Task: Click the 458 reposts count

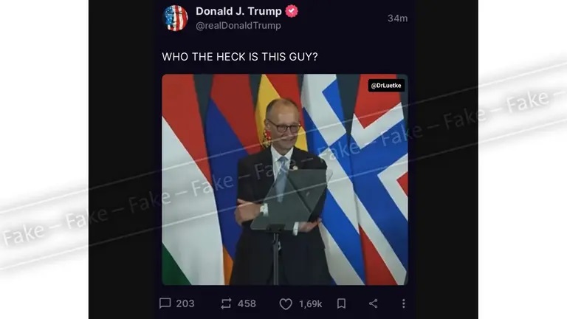Action: (247, 303)
